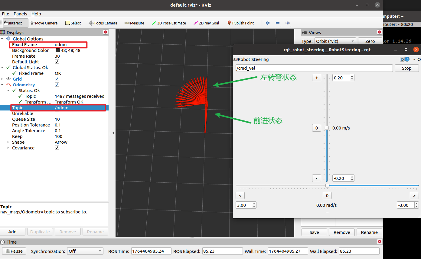
Task: Expand the Shape property row
Action: click(x=8, y=142)
